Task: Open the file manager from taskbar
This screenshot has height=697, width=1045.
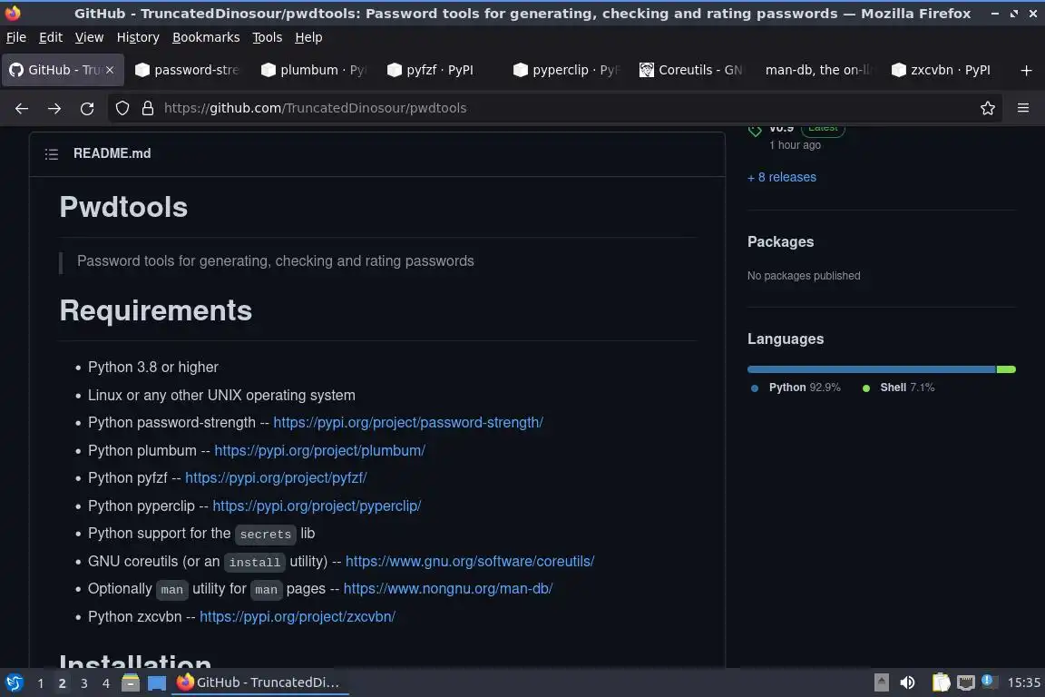Action: (x=131, y=682)
